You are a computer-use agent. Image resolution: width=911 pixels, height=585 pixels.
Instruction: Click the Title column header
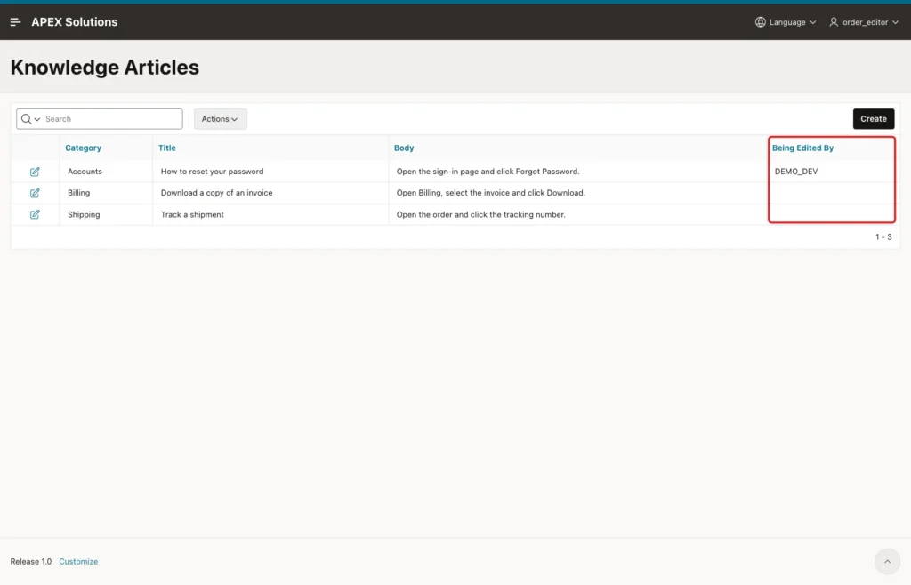coord(166,148)
